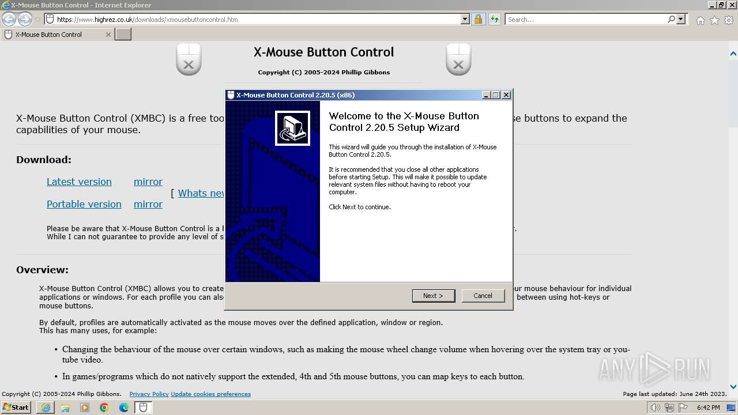Click the Page last updated footer text

click(675, 394)
